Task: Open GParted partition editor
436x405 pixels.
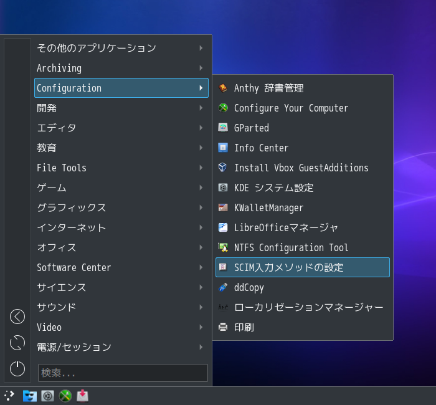Action: [x=303, y=128]
